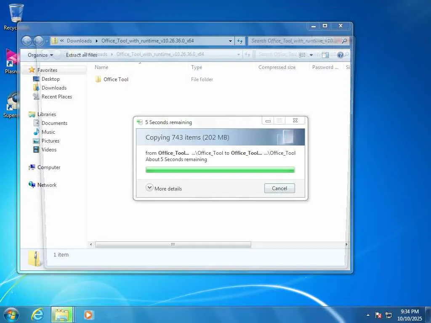Image resolution: width=431 pixels, height=323 pixels.
Task: Launch Internet Explorer from taskbar
Action: tap(37, 315)
